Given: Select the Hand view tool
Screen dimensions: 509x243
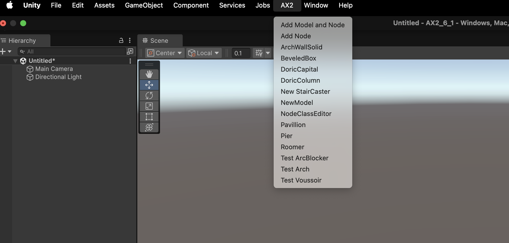Looking at the screenshot, I should point(149,74).
